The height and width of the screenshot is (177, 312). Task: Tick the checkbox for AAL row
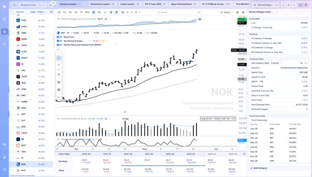(13, 70)
